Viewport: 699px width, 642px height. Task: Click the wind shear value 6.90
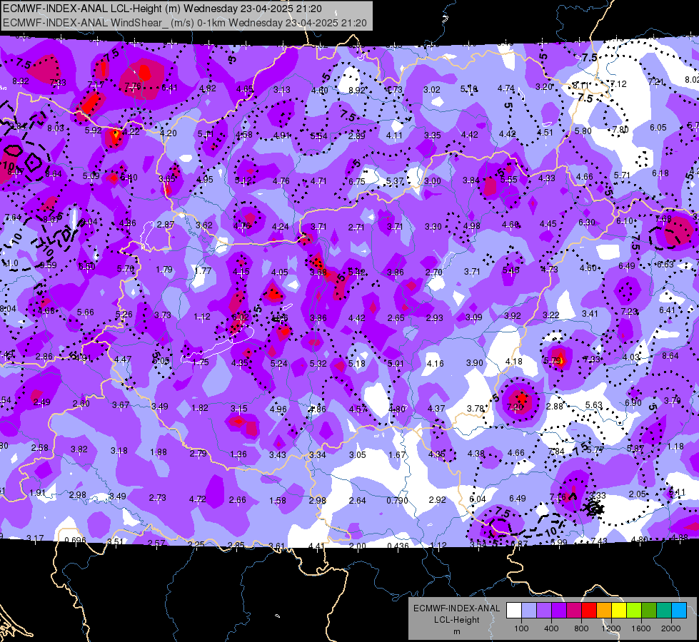[633, 403]
